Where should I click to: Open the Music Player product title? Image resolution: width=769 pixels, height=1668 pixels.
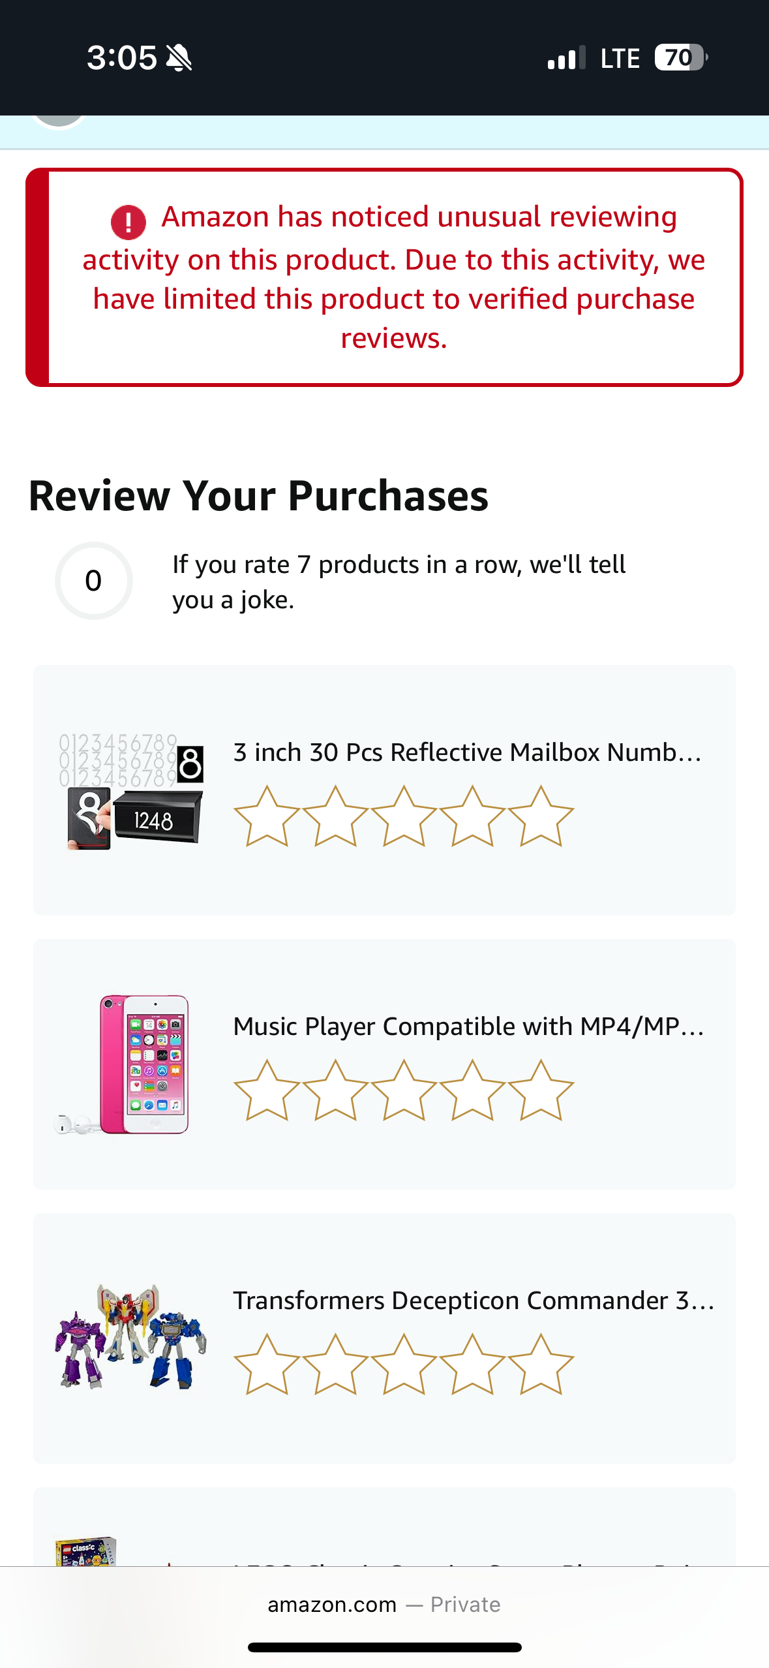tap(468, 1027)
